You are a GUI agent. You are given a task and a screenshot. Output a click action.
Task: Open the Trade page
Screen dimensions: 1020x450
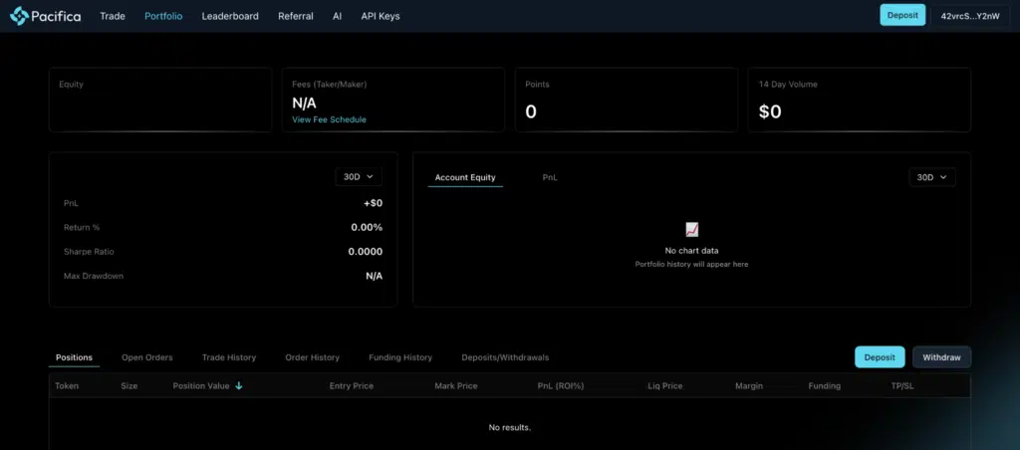tap(113, 16)
